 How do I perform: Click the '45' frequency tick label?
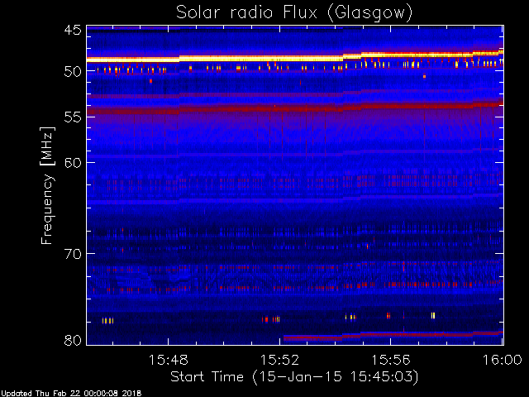[x=73, y=31]
